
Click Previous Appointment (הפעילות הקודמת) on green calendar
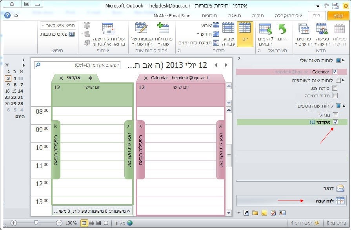coord(129,150)
